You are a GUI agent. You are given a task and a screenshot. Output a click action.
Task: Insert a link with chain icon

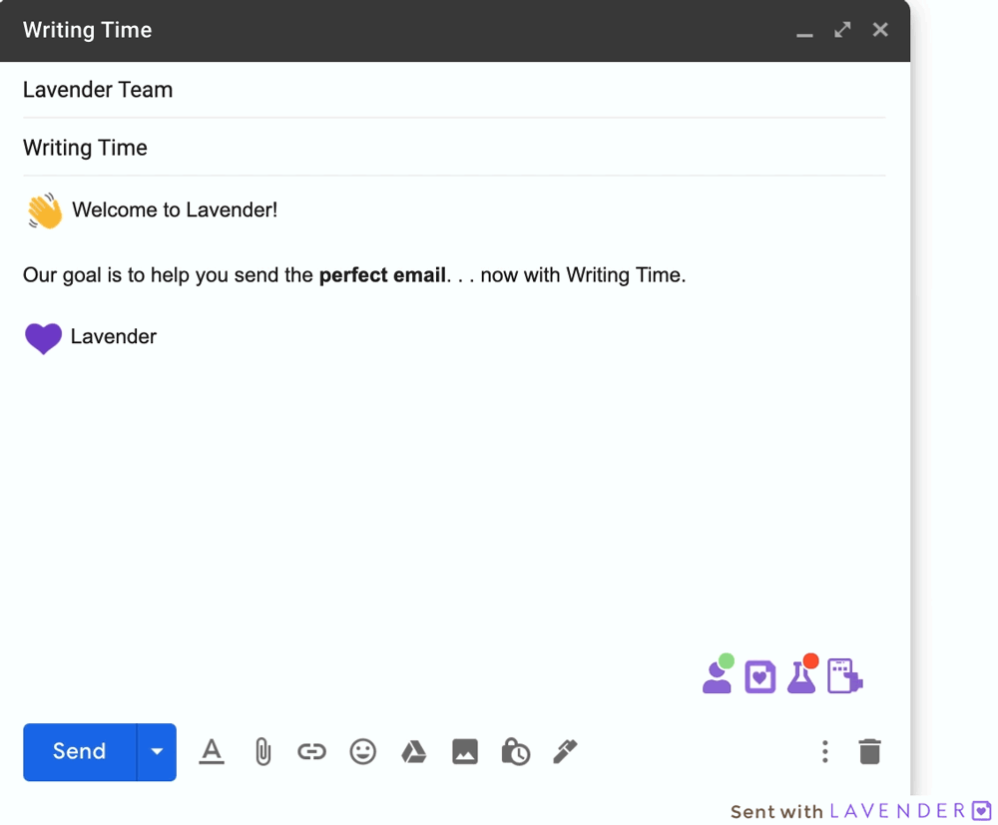click(x=311, y=752)
